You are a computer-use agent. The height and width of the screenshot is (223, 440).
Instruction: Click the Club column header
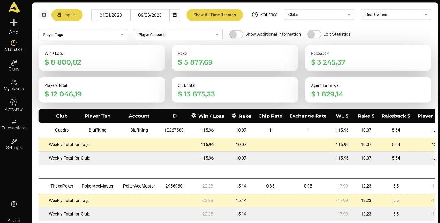pos(62,116)
